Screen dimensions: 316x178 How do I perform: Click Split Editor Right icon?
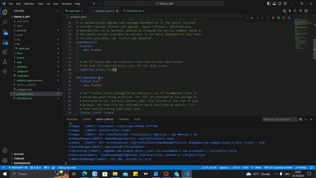306,11
